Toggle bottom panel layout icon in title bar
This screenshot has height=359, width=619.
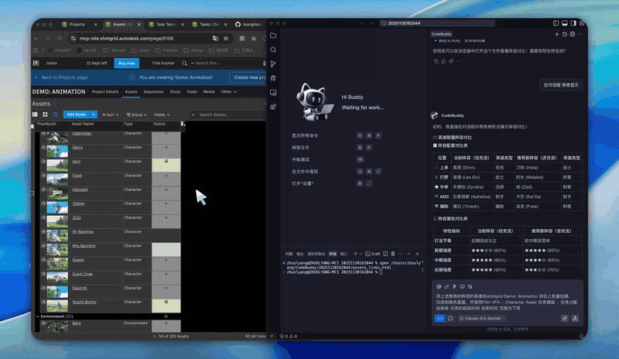pyautogui.click(x=565, y=23)
